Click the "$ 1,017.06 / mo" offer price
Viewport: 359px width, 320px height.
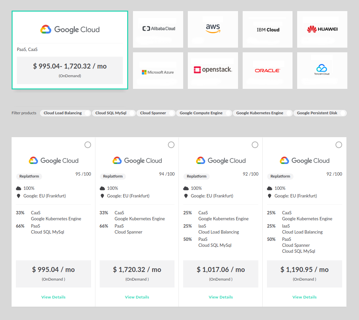tap(221, 270)
